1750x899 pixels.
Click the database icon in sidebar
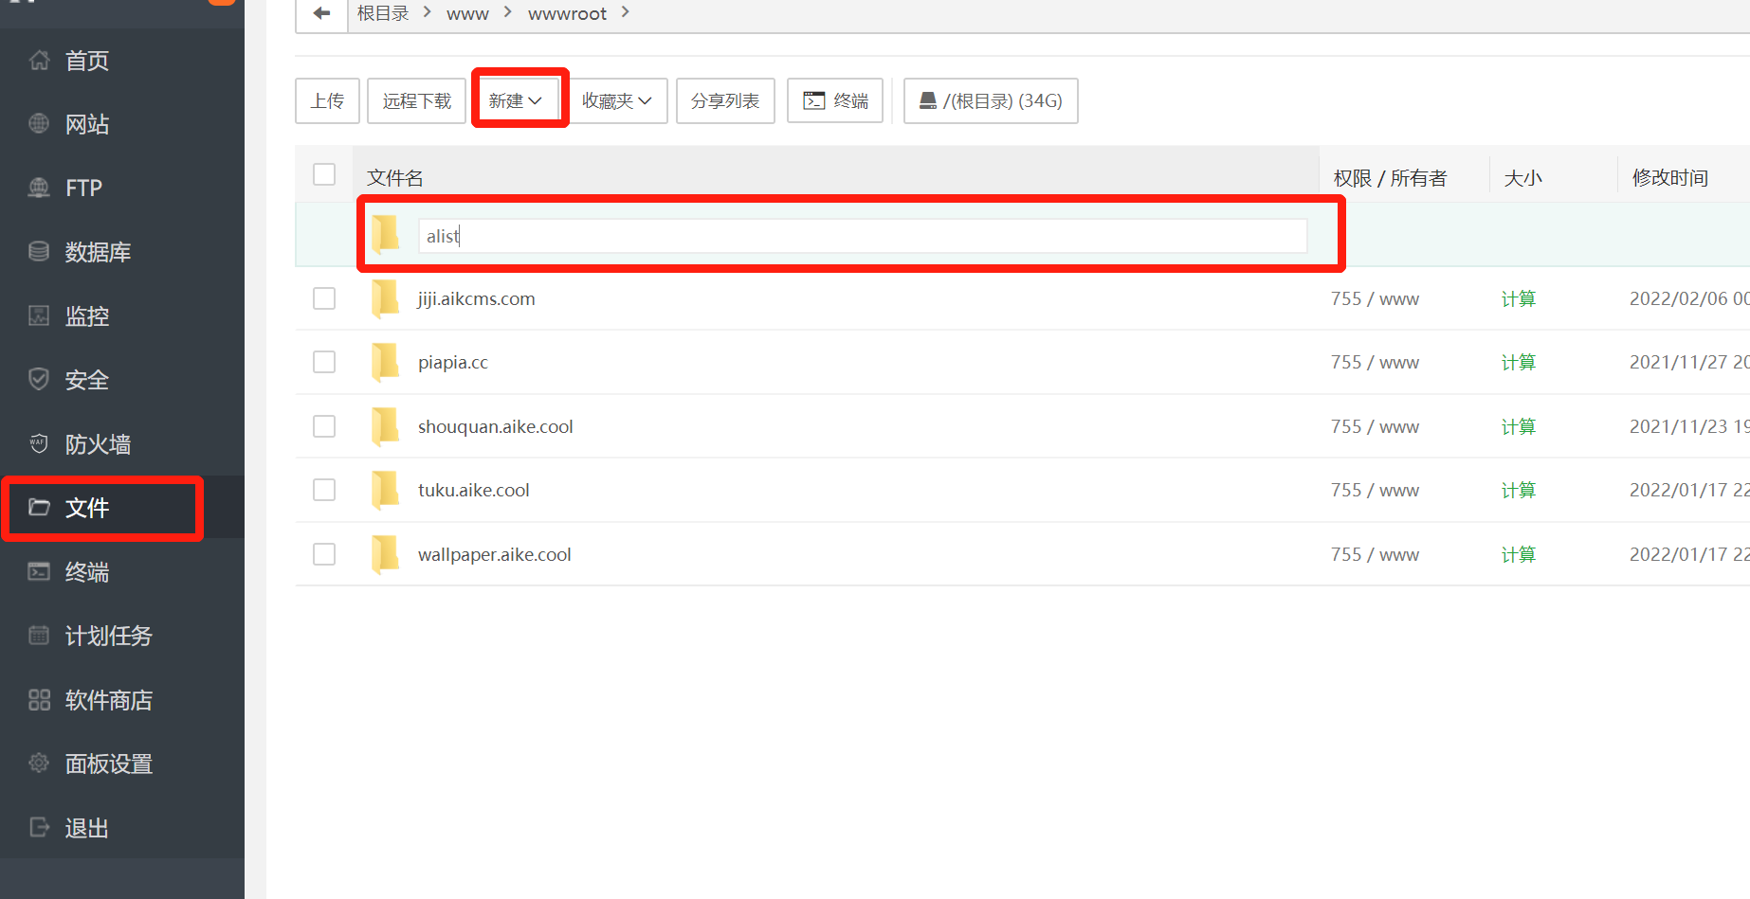pos(39,251)
